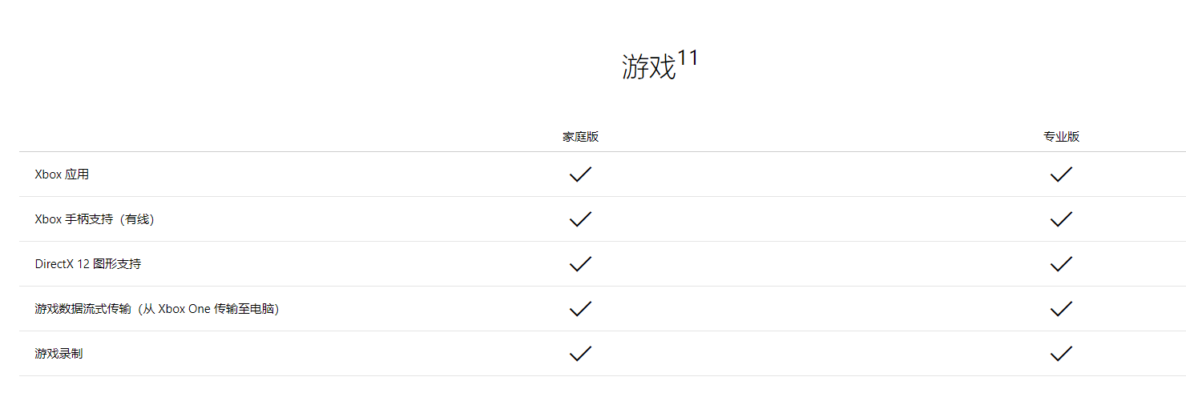Viewport: 1186px width, 413px height.
Task: Open footnote 11 superscript beside 游戏
Action: 688,58
